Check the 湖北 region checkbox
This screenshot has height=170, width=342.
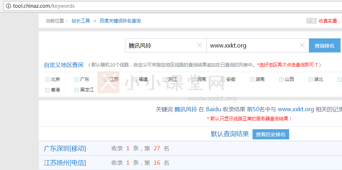311,80
